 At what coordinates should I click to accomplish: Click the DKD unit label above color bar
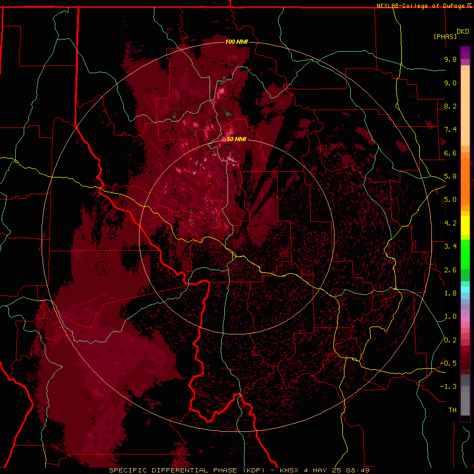463,32
